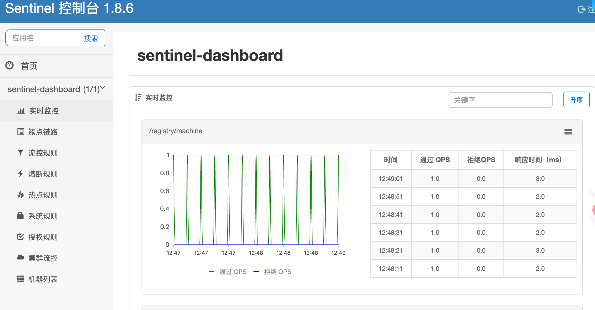The width and height of the screenshot is (595, 310).
Task: Open the 熔断规则 menu item
Action: (57, 174)
